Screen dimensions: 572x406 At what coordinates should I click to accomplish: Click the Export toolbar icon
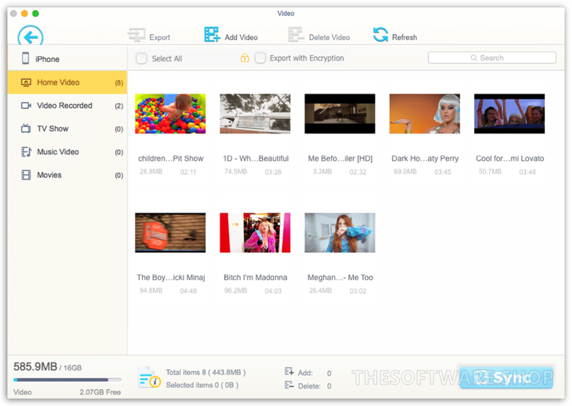coord(137,35)
